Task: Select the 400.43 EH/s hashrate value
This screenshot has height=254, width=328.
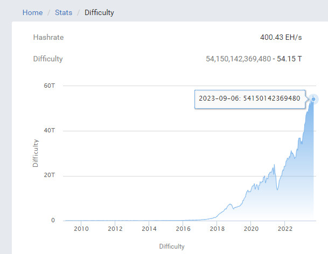Action: (281, 38)
